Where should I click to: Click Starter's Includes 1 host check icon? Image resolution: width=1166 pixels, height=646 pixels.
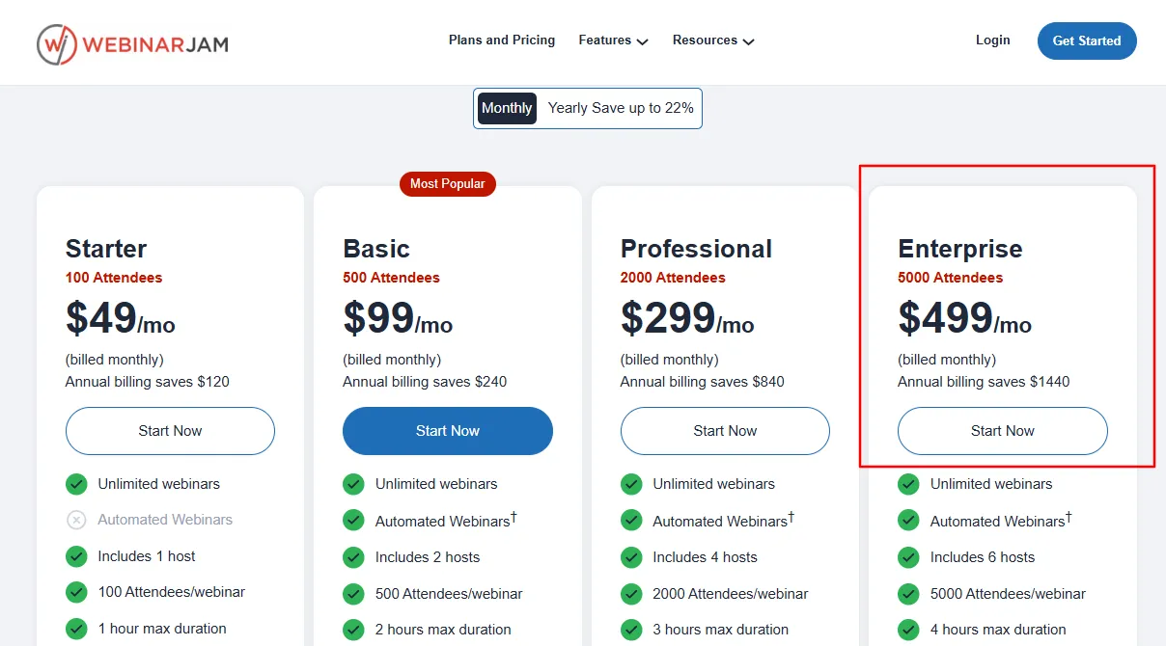(76, 556)
